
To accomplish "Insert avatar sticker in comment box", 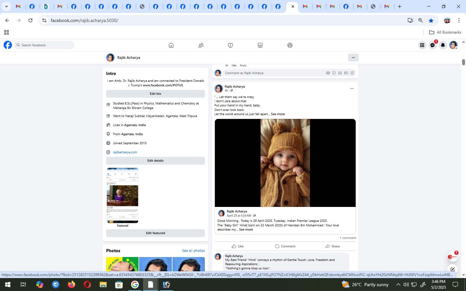I will (x=328, y=73).
